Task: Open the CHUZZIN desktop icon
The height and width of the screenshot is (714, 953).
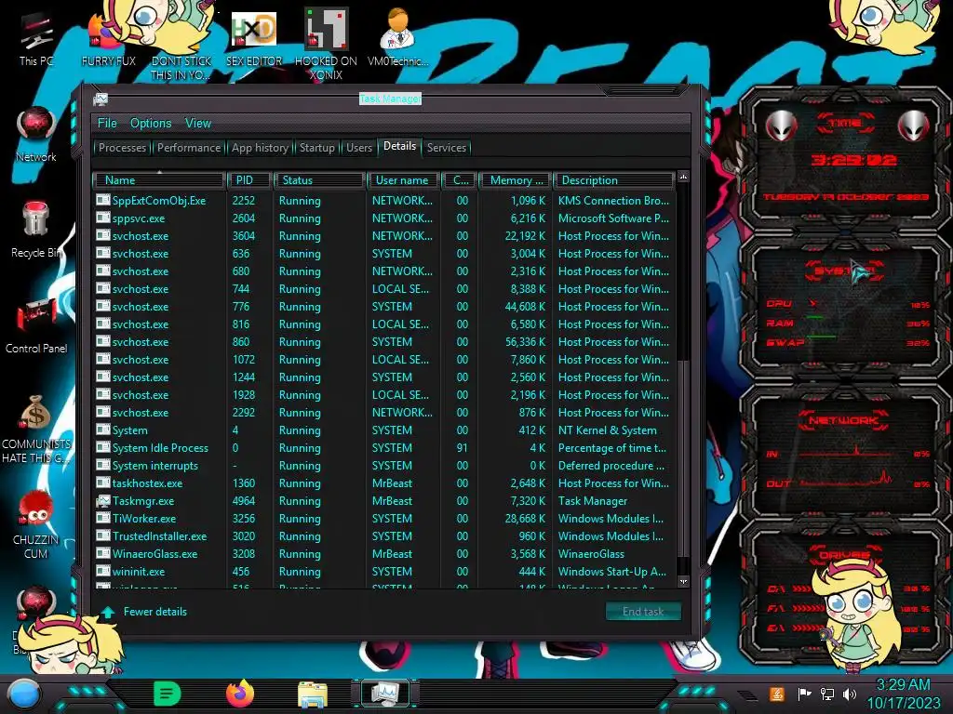Action: point(36,524)
